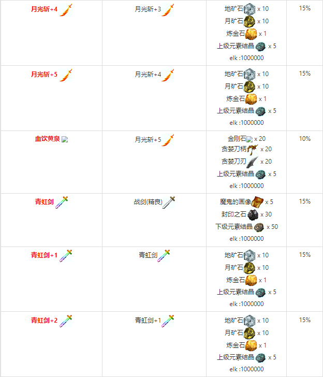
Task: Click the broken image next to 金刚石
Action: click(x=249, y=139)
